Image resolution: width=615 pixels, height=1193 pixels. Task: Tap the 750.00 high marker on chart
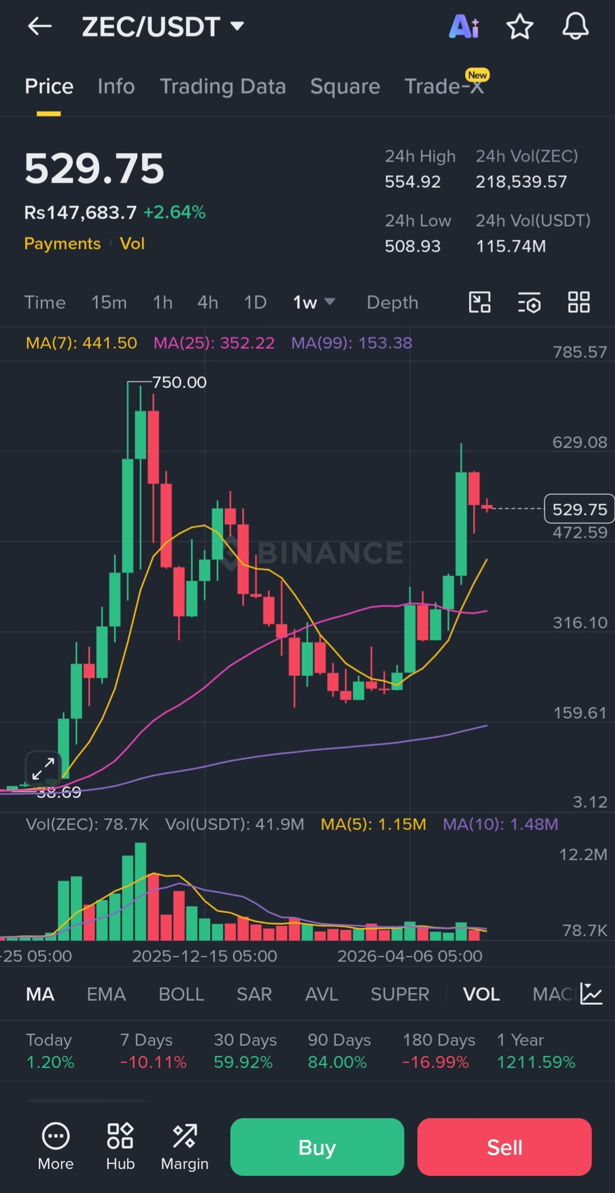coord(179,382)
